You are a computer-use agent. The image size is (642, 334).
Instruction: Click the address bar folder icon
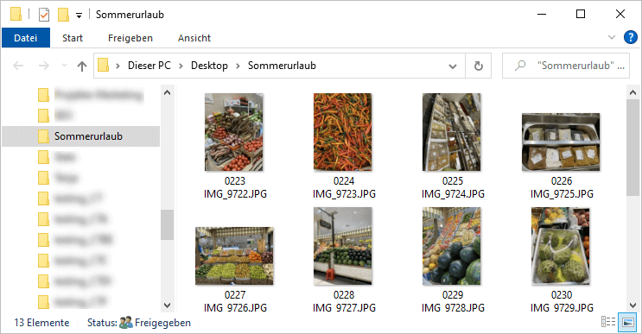103,66
